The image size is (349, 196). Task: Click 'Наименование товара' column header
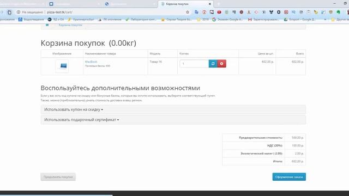coord(100,53)
